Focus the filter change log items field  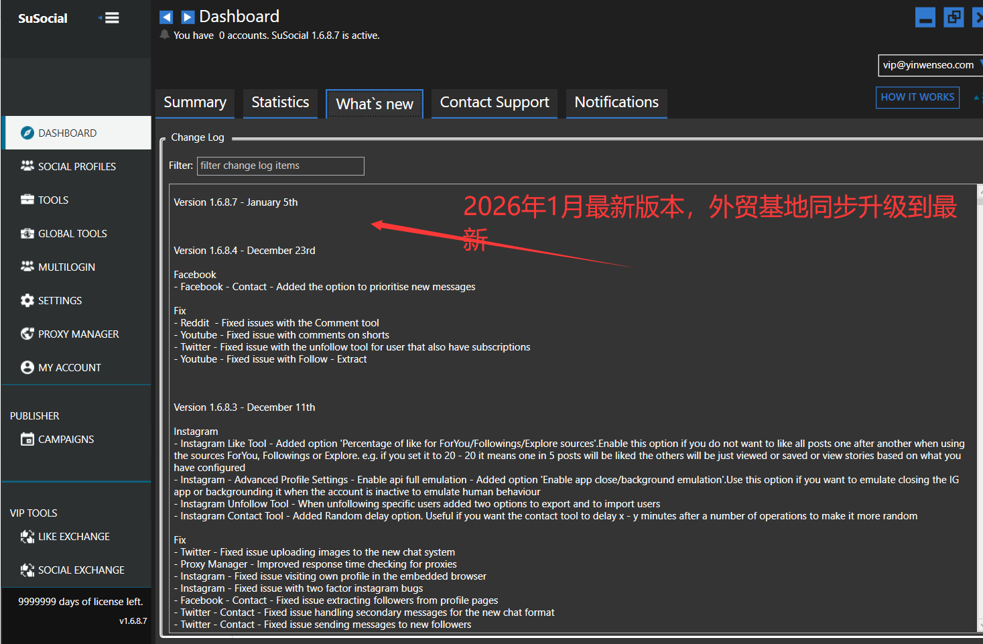280,166
